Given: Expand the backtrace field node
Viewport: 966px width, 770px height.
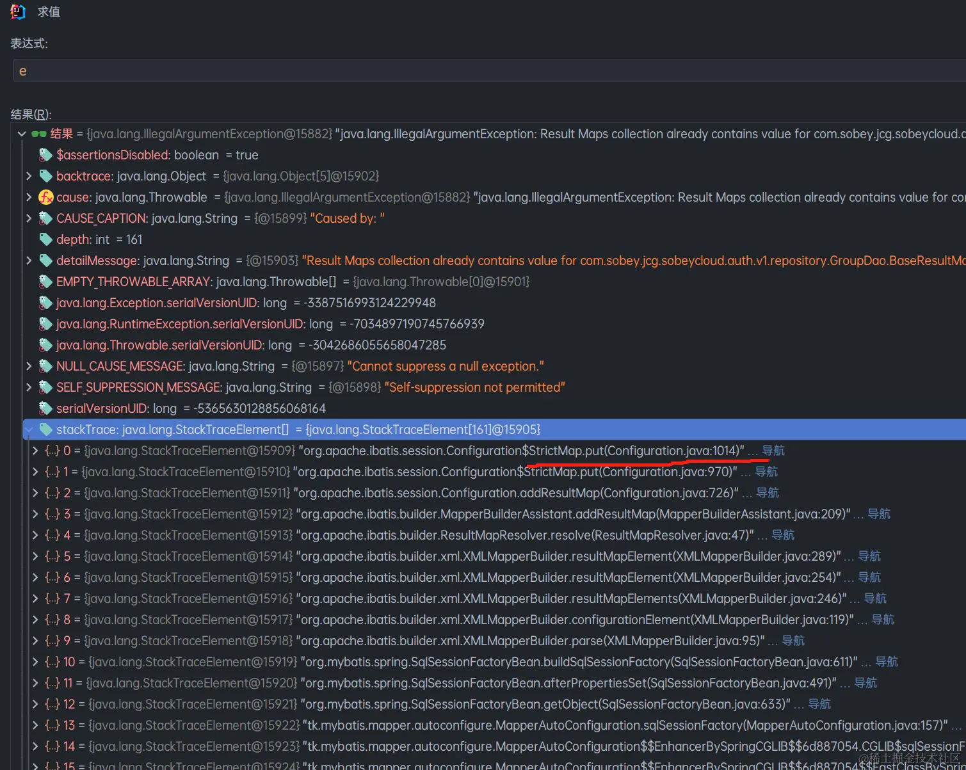Looking at the screenshot, I should coord(29,176).
